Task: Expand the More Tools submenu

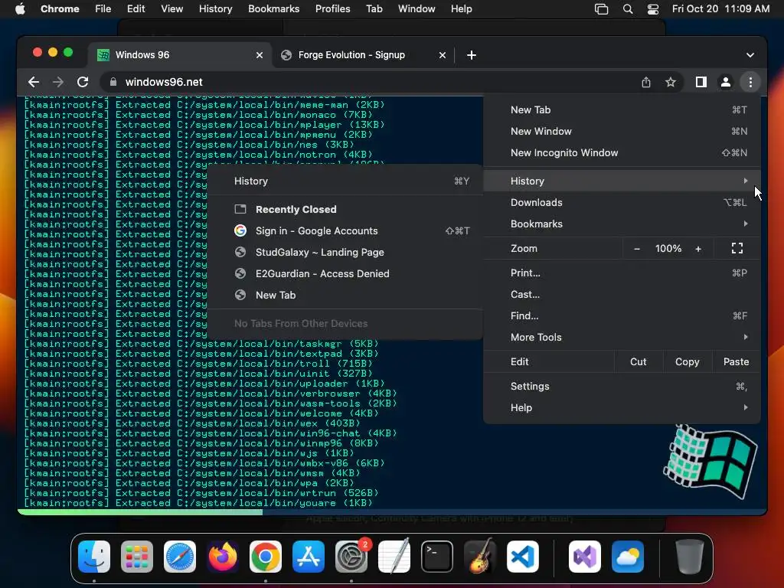Action: tap(622, 338)
